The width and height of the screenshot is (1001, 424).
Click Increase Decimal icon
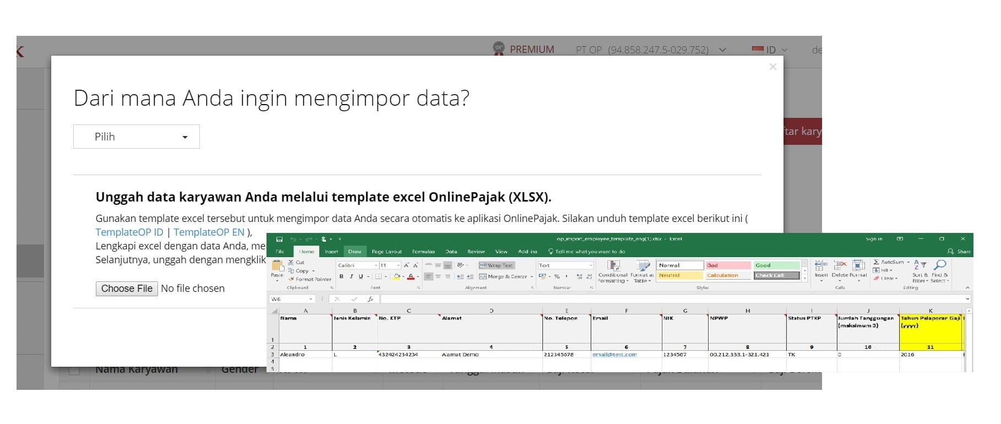[579, 276]
